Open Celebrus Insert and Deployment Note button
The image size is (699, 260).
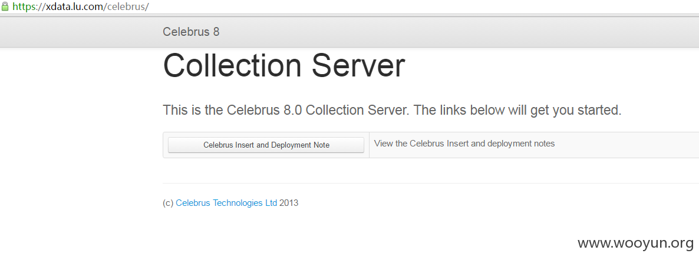[x=266, y=145]
